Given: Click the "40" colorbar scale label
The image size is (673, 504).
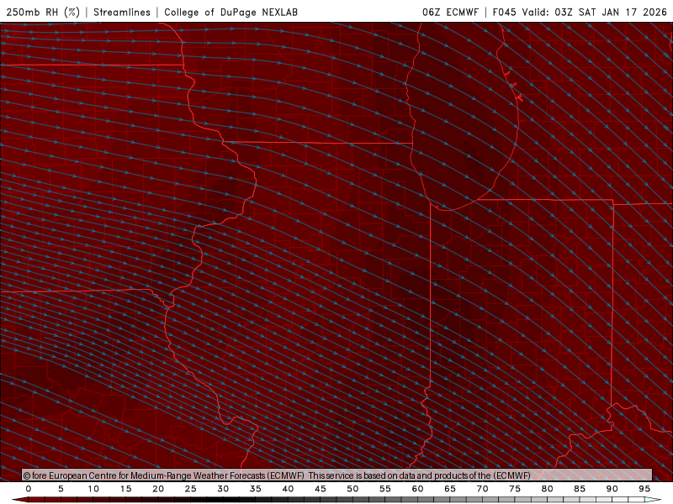Looking at the screenshot, I should click(288, 489).
